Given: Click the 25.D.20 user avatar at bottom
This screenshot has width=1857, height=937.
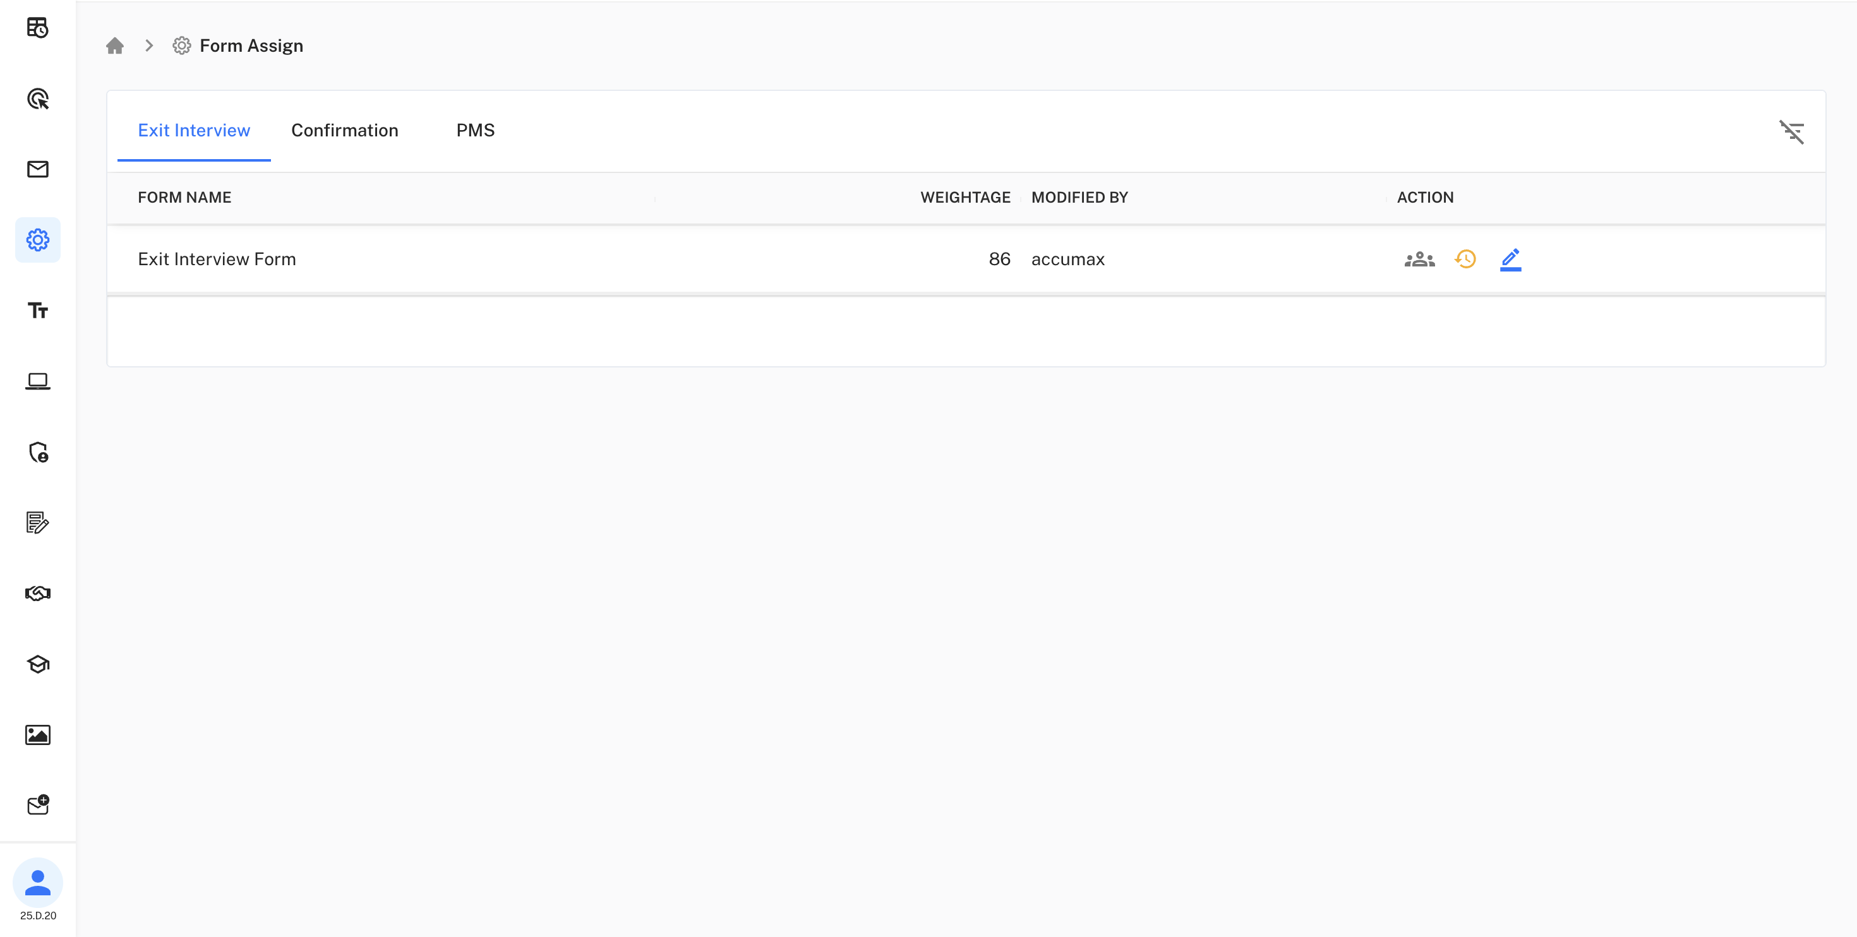Looking at the screenshot, I should coord(37,881).
